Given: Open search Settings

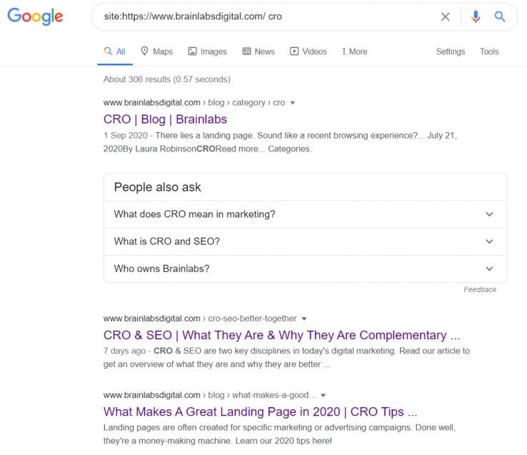Looking at the screenshot, I should point(450,51).
